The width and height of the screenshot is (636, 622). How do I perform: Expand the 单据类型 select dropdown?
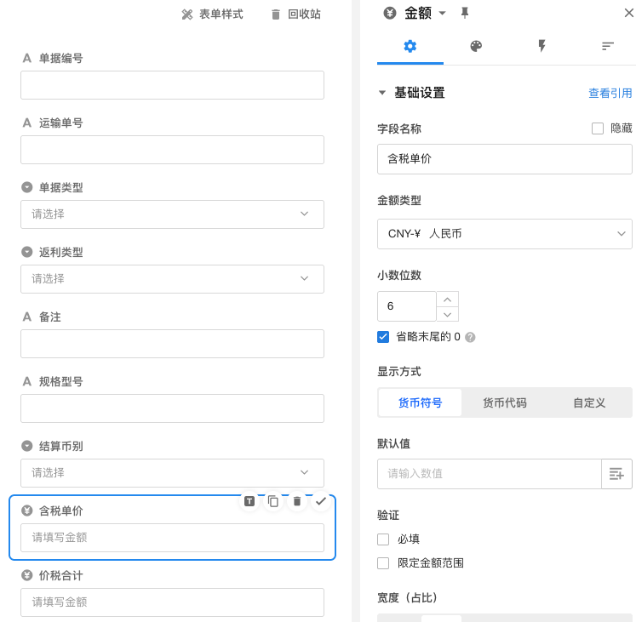[x=172, y=214]
